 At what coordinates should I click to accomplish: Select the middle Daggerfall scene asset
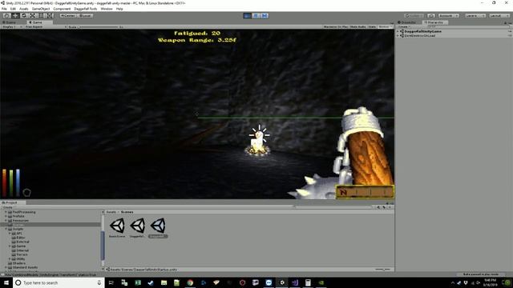(x=137, y=228)
